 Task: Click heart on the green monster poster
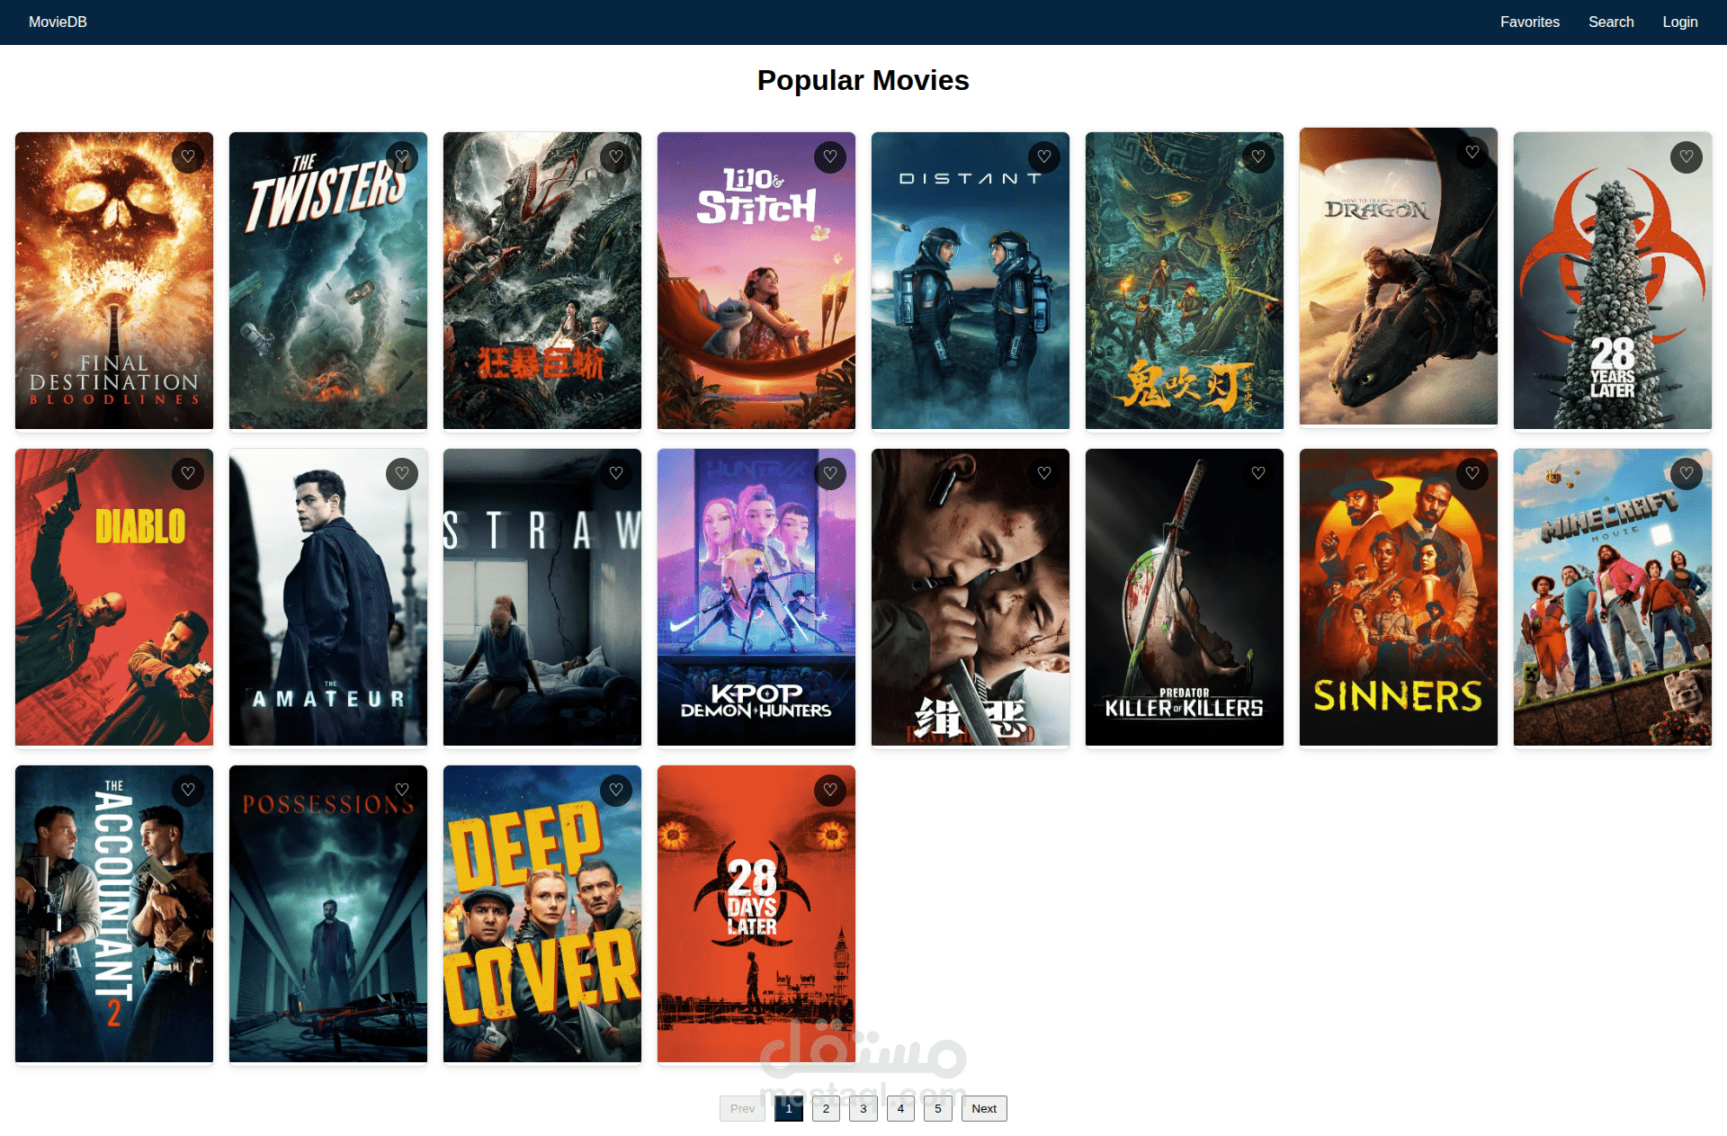[x=1258, y=157]
